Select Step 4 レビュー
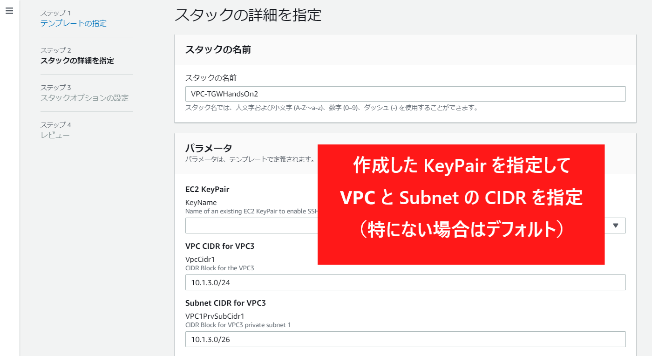The image size is (652, 356). point(55,135)
